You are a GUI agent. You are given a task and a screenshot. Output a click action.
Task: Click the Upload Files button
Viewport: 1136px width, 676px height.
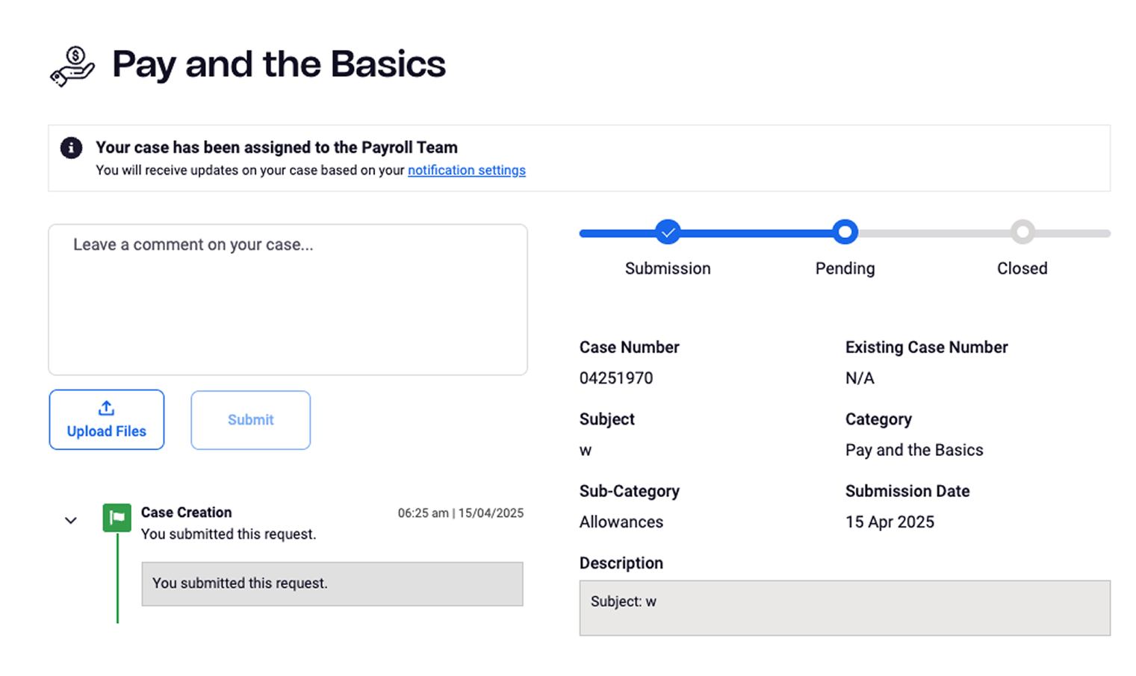click(x=107, y=419)
